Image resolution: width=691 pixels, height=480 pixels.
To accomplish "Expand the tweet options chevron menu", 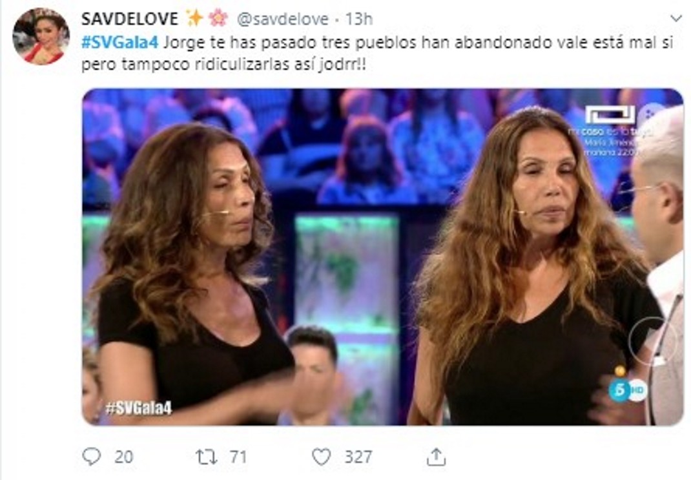I will (676, 19).
